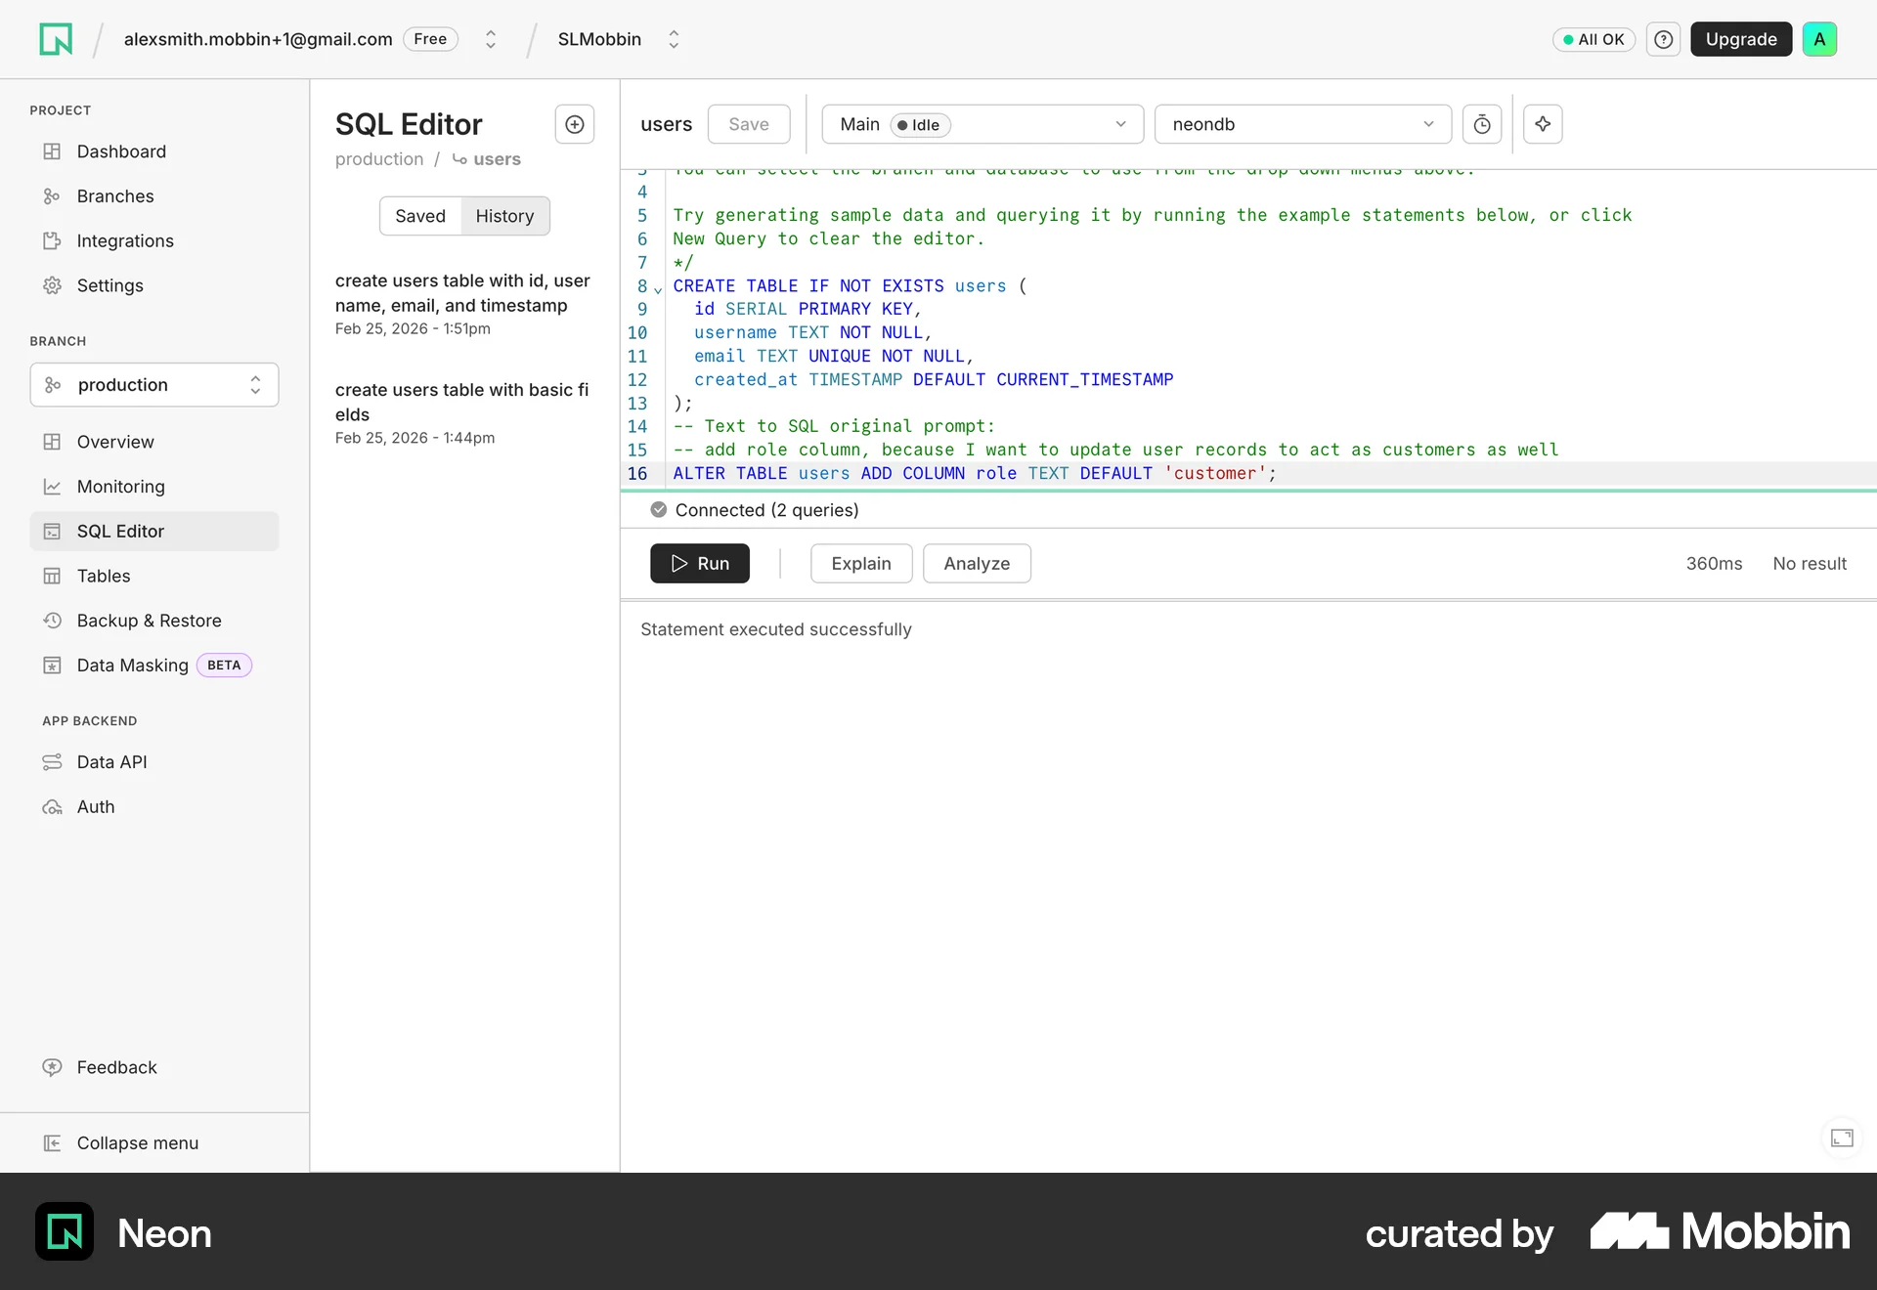The height and width of the screenshot is (1290, 1877).
Task: Click the Dashboard sidebar icon
Action: [x=52, y=151]
